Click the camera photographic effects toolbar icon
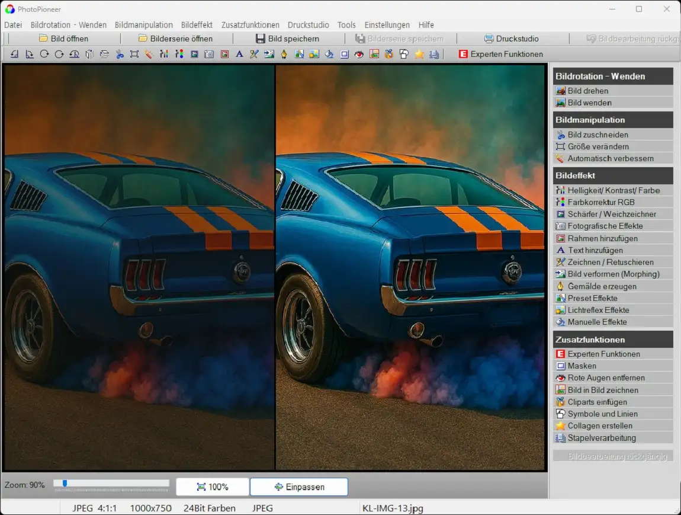 [x=209, y=54]
